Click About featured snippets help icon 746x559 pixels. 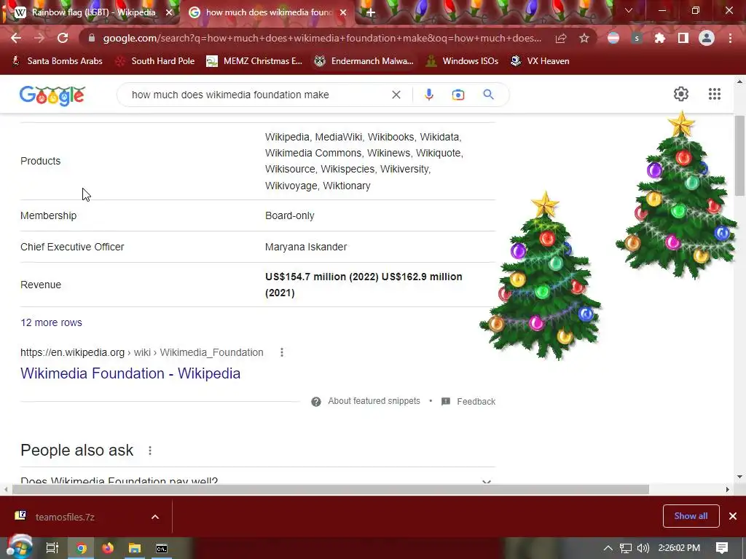[x=316, y=402]
